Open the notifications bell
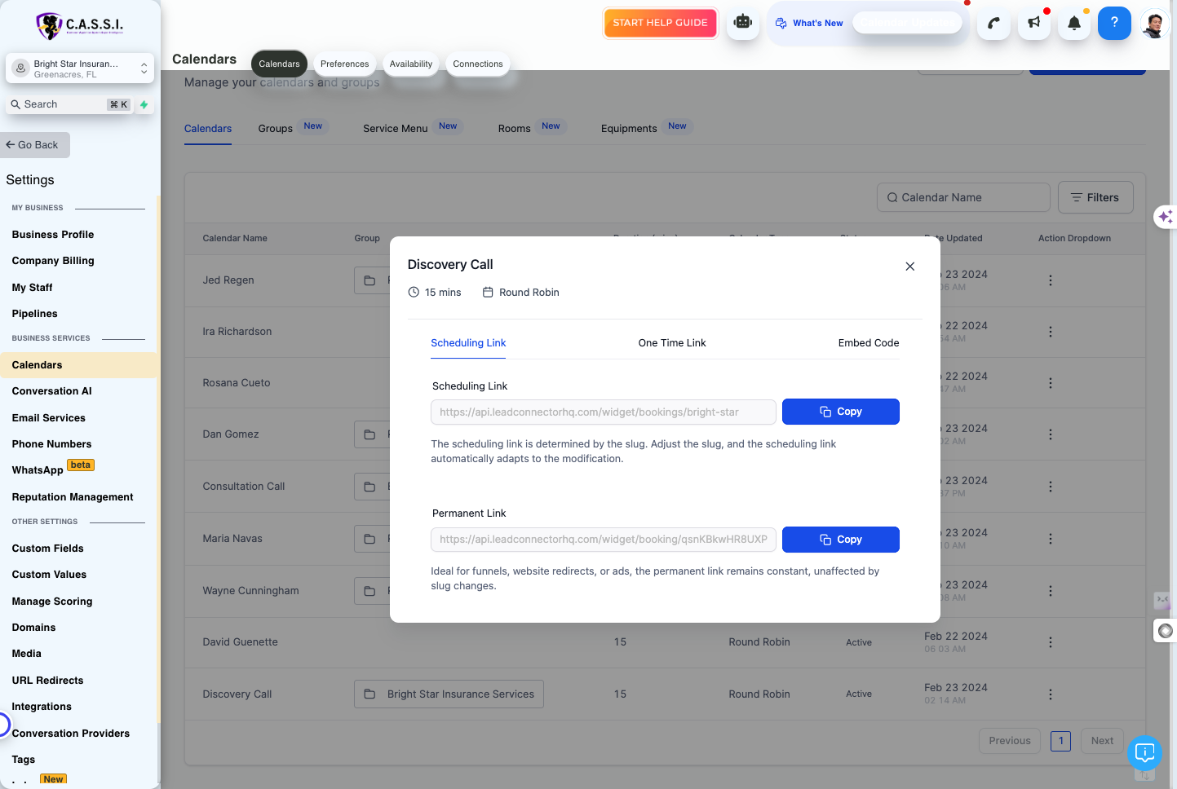The image size is (1177, 789). pos(1074,23)
